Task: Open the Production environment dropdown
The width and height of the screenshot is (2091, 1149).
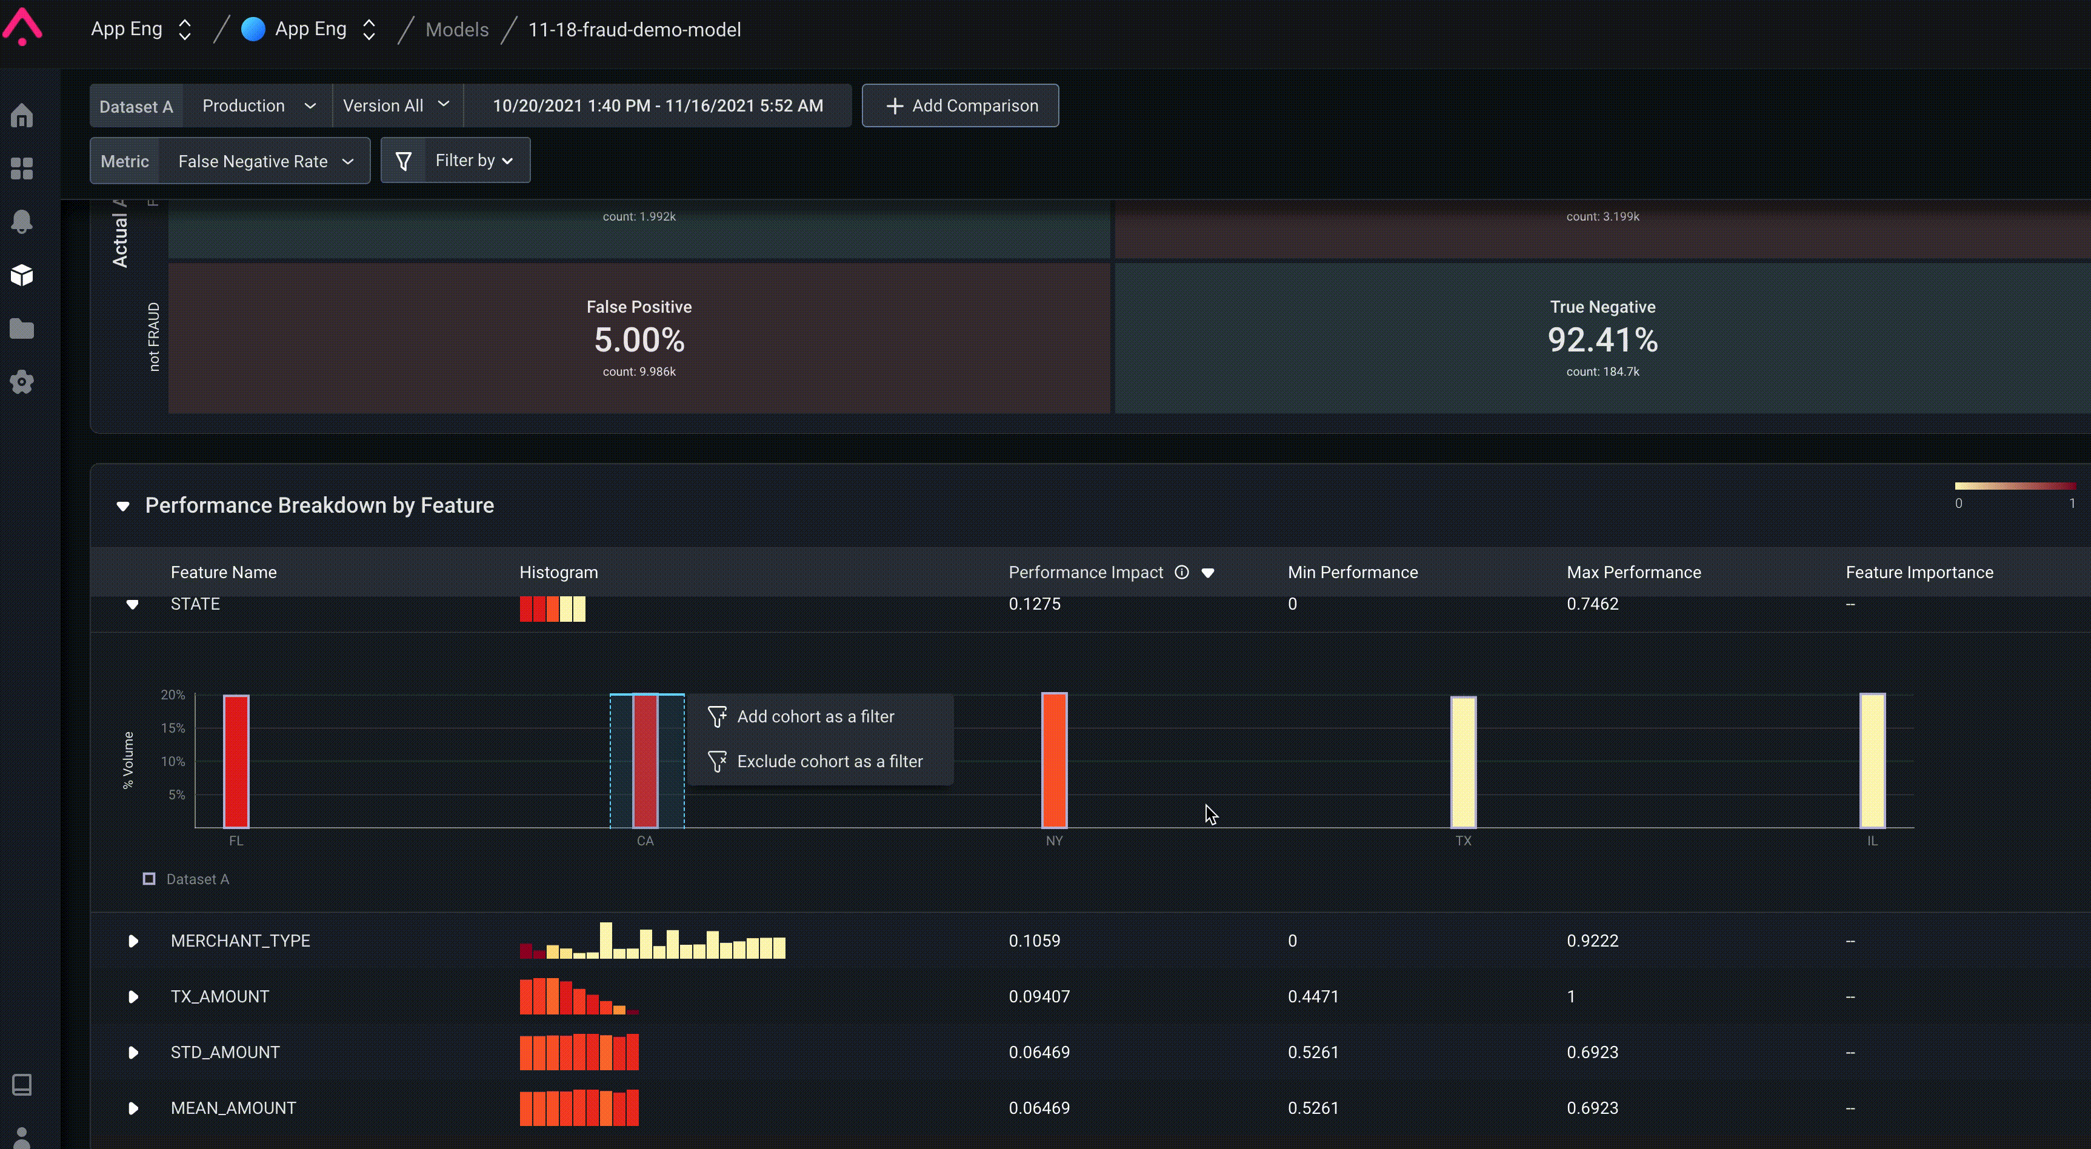Action: click(258, 105)
